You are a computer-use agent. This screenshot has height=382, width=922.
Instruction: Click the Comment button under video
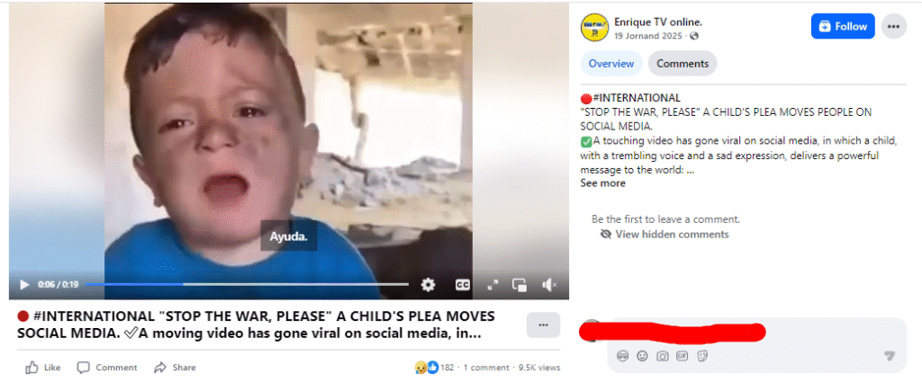(107, 368)
